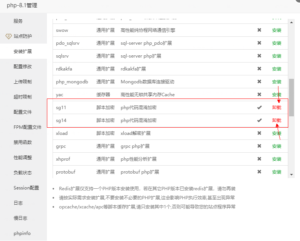Viewport: 300px width, 241px height.
Task: Click the X status icon for grpc
Action: (259, 146)
